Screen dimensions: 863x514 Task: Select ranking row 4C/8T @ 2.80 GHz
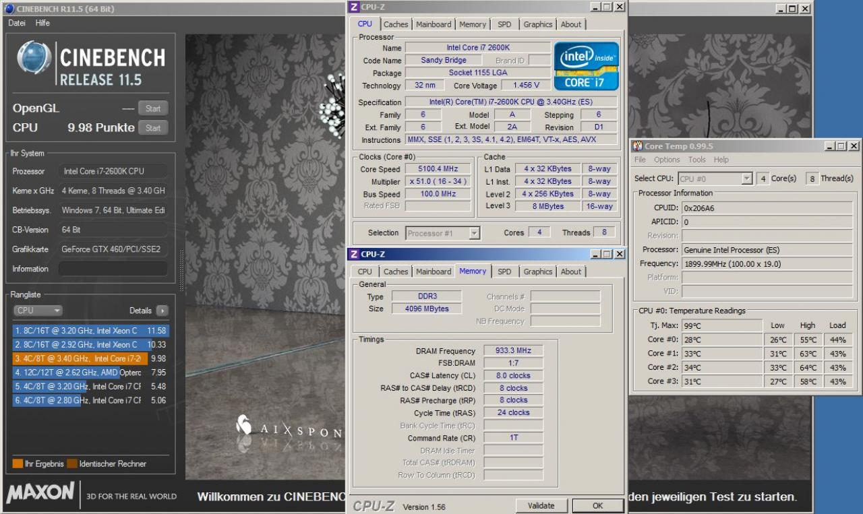pyautogui.click(x=90, y=400)
